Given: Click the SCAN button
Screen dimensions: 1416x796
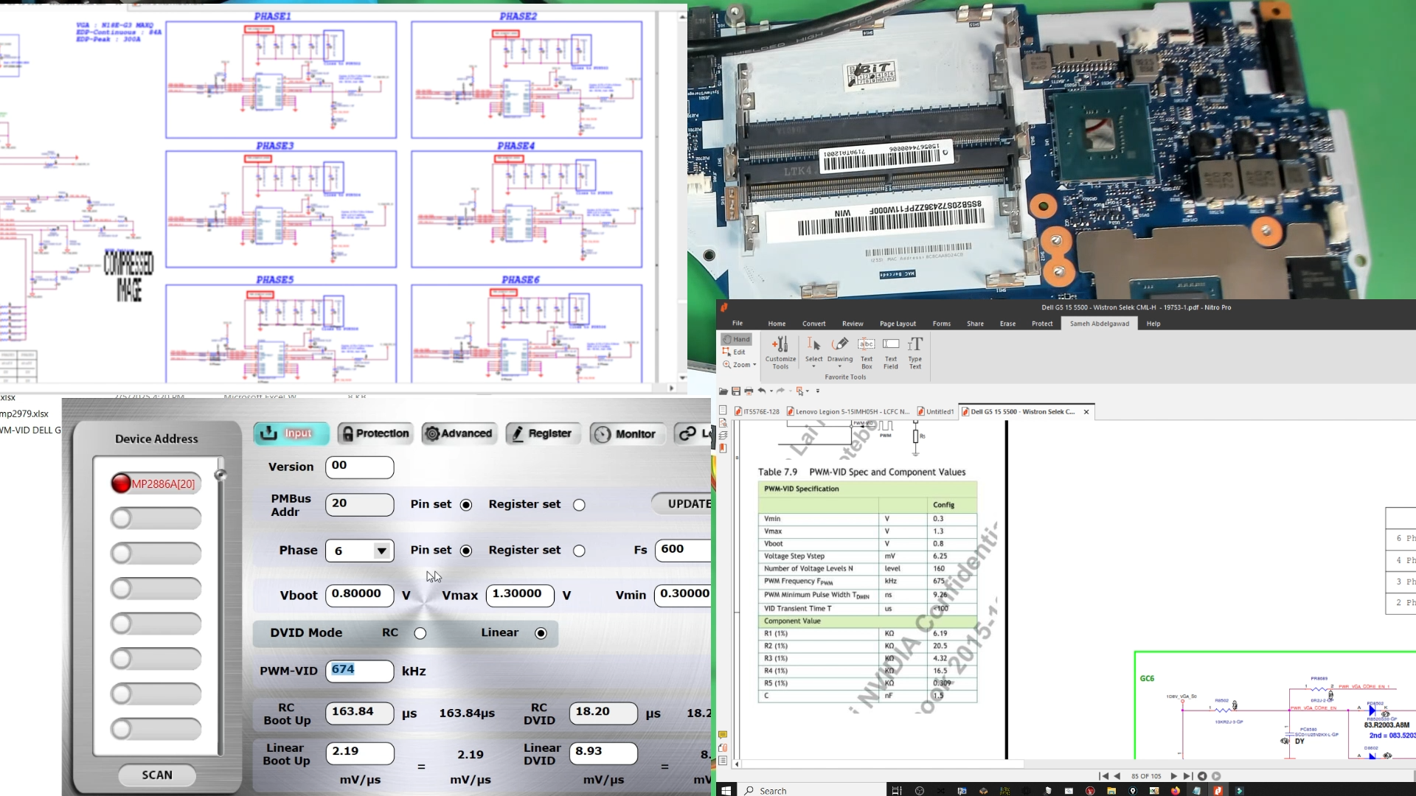Looking at the screenshot, I should 157,775.
